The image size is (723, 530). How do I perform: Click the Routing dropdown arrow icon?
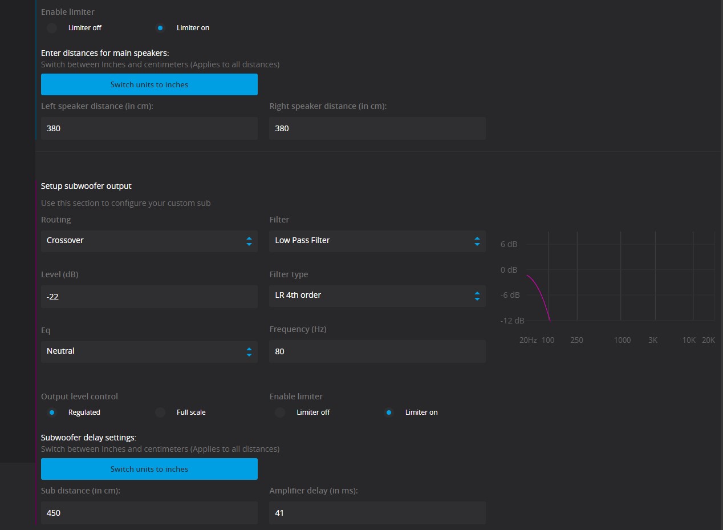pos(249,241)
